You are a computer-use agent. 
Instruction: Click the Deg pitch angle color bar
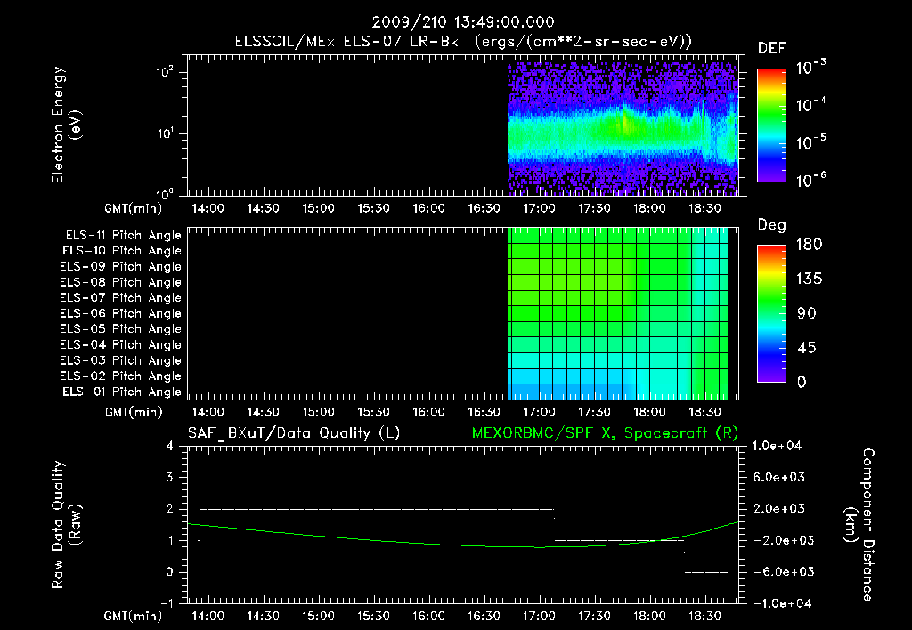(771, 313)
